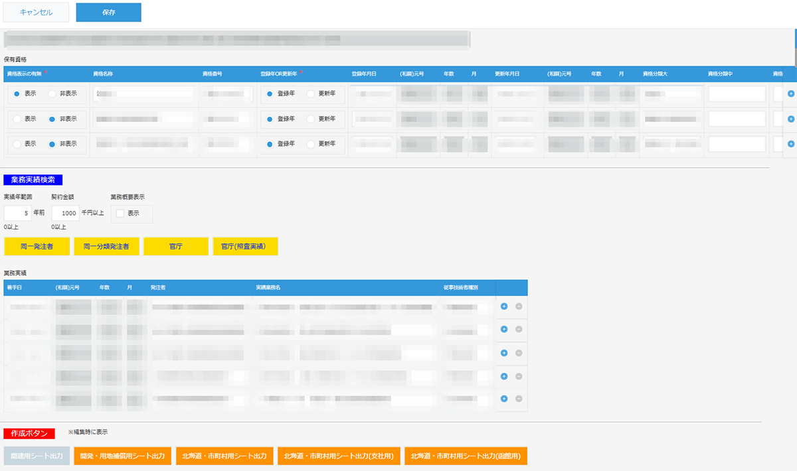Select 非表示 radio in first qualification row
797x471 pixels.
[x=52, y=94]
